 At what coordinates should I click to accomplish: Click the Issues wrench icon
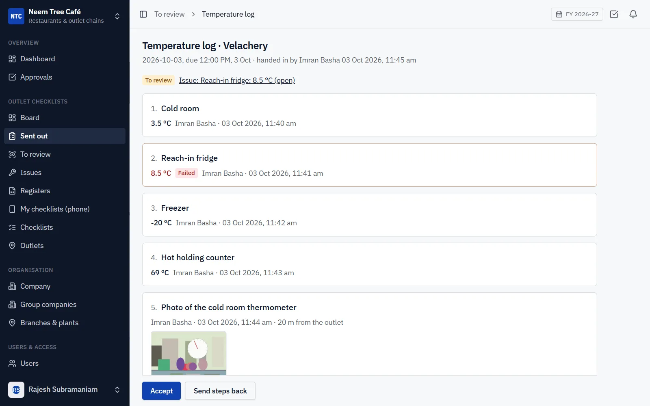point(12,173)
